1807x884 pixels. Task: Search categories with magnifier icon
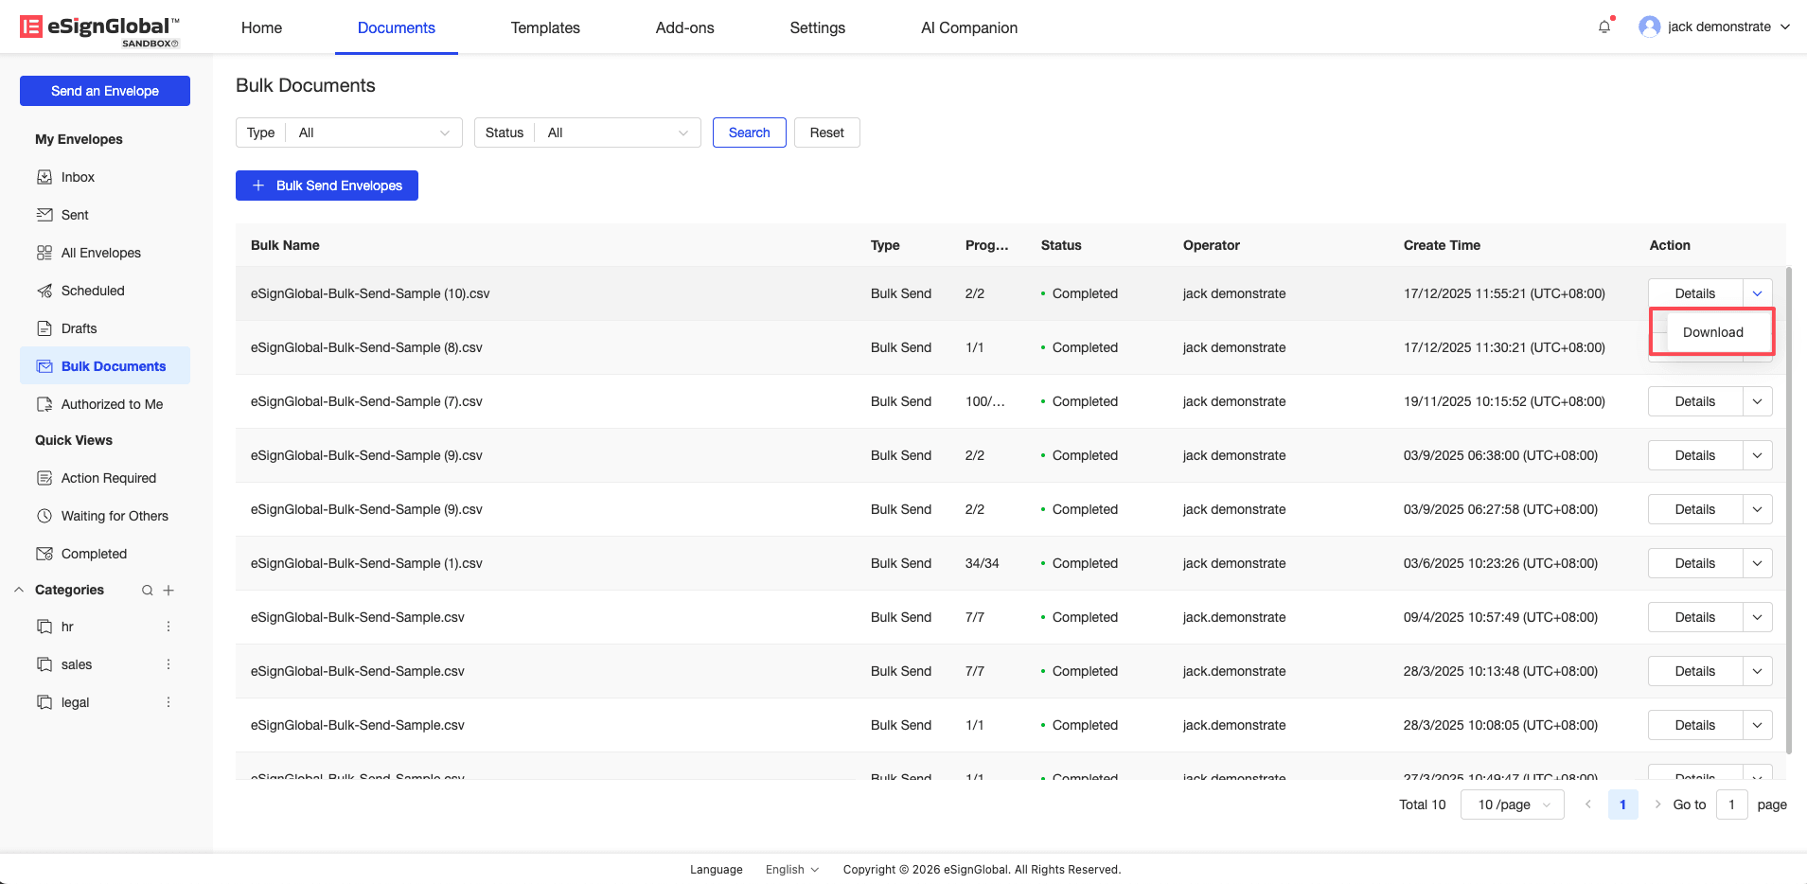click(x=148, y=591)
